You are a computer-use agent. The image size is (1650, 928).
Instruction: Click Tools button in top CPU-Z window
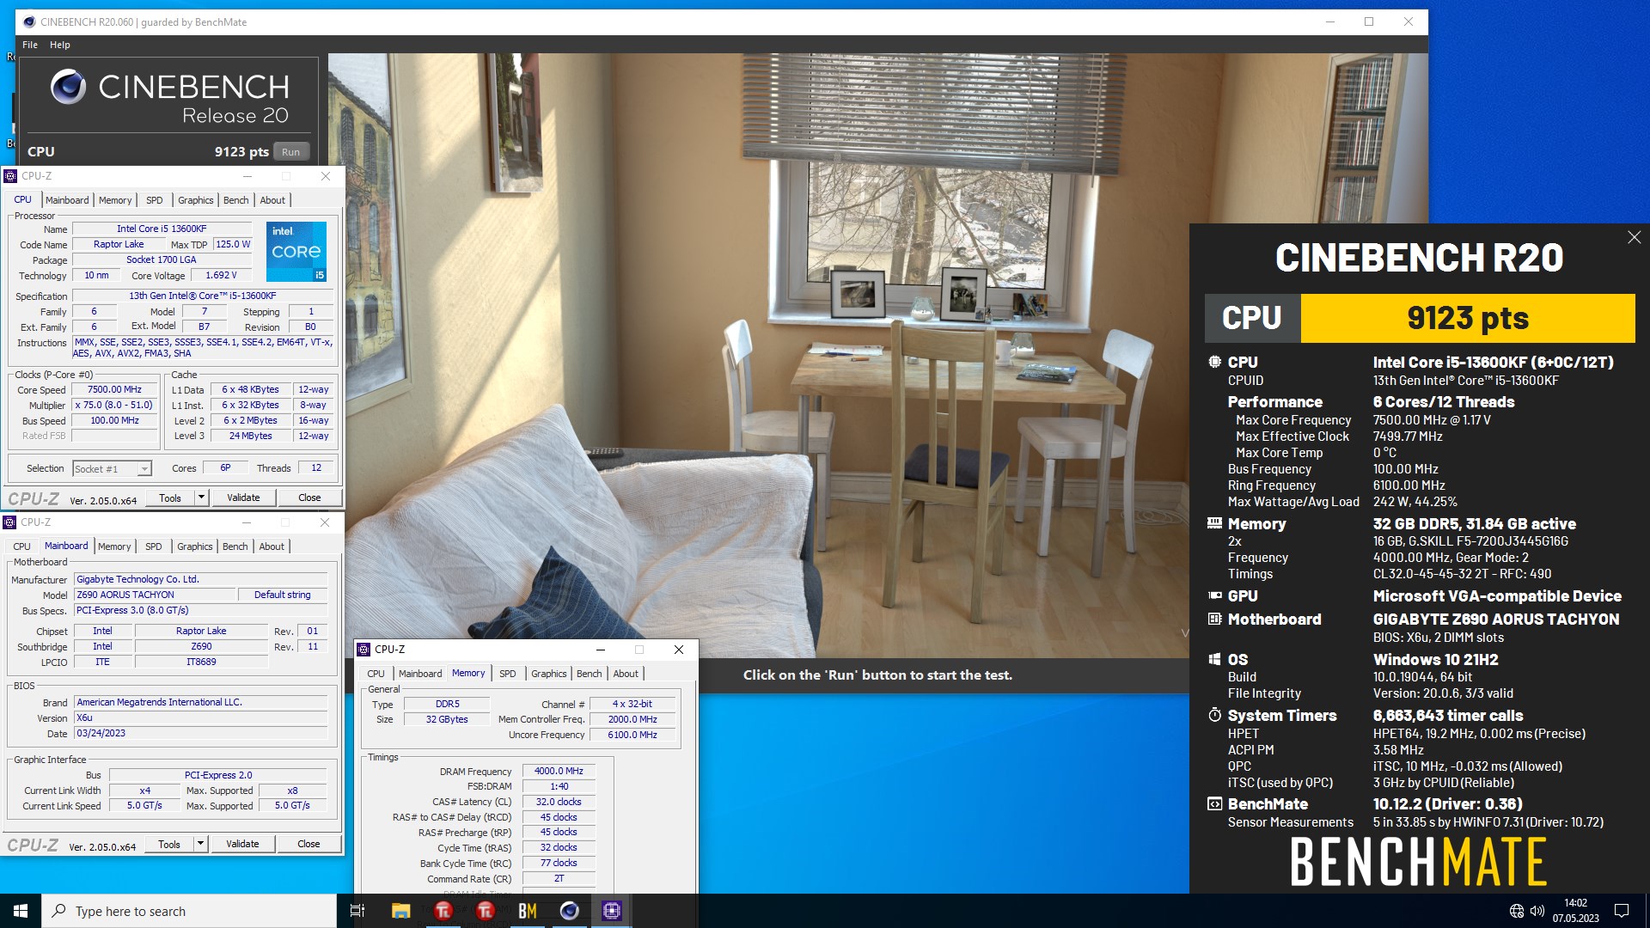pyautogui.click(x=170, y=498)
